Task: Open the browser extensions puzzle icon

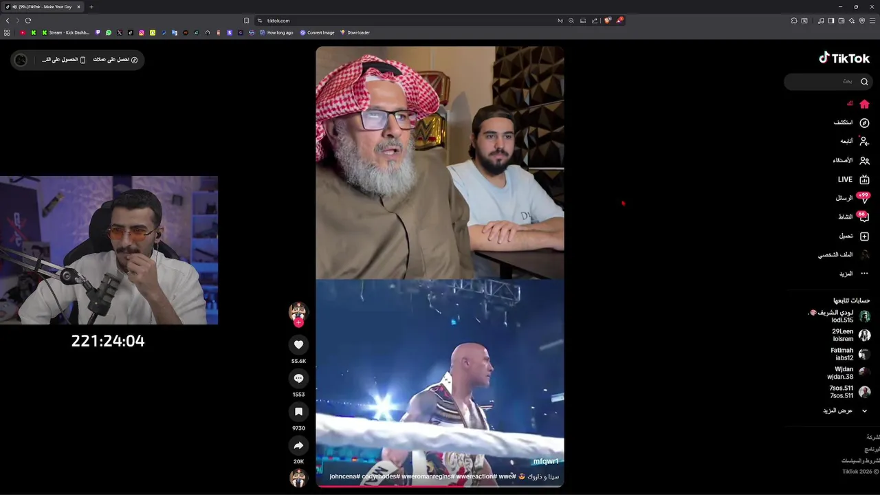Action: (x=794, y=21)
